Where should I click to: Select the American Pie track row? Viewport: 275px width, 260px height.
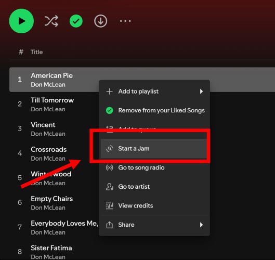tap(142, 80)
